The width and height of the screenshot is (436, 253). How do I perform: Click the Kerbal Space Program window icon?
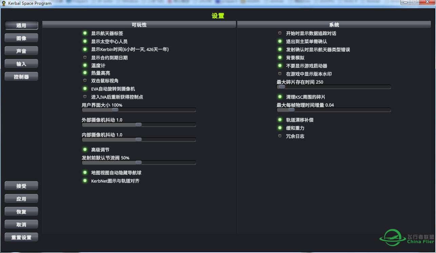click(x=4, y=3)
